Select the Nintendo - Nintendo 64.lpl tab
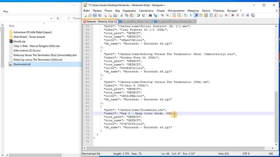Screen dimensions: 280x157 tap(100, 21)
